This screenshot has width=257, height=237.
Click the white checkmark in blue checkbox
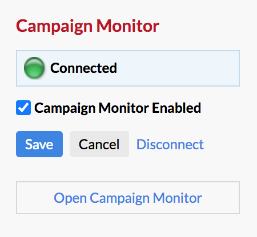[23, 108]
